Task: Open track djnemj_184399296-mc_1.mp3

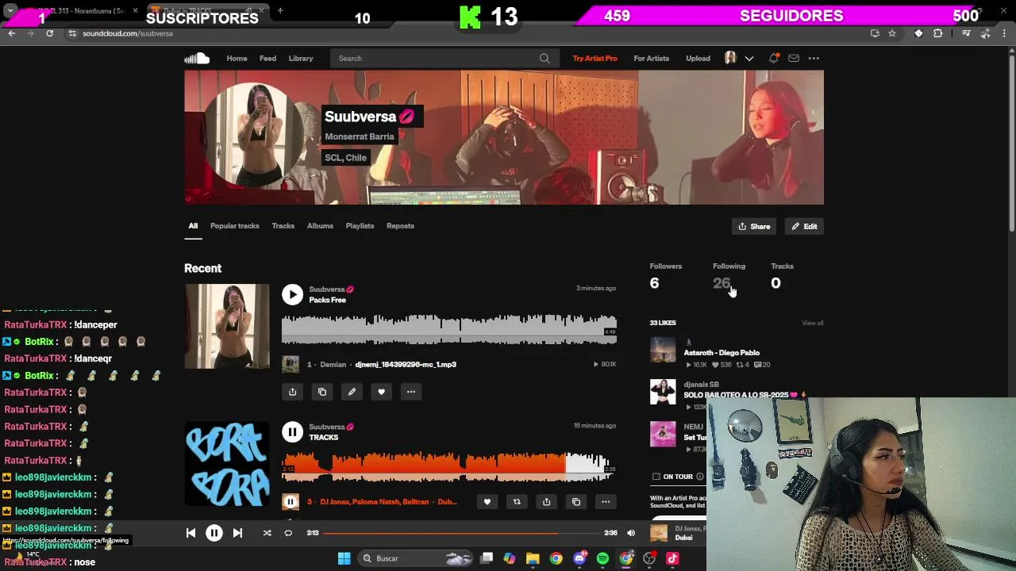Action: click(x=406, y=364)
